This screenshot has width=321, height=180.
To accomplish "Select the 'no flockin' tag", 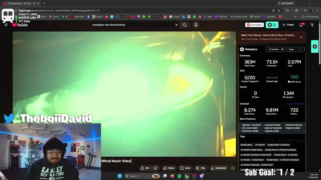I will pos(260,145).
